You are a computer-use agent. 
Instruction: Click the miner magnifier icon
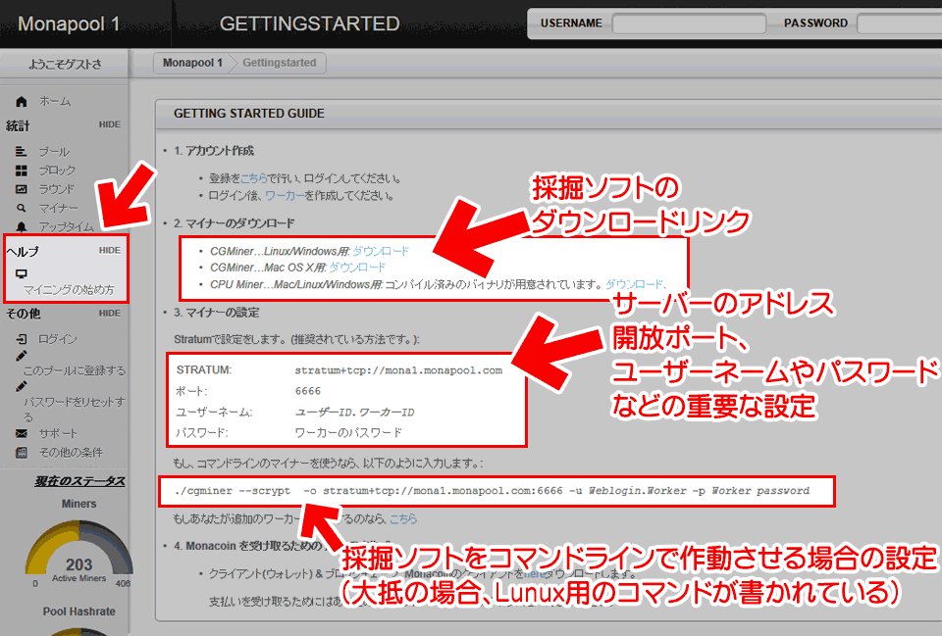[x=21, y=208]
